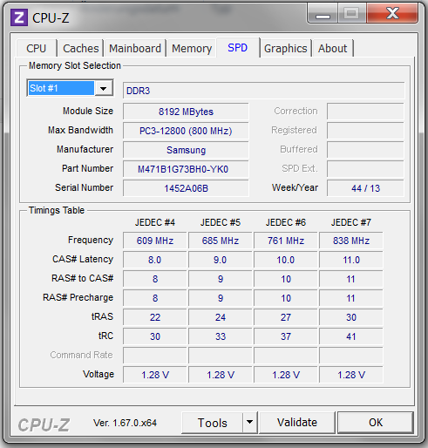The width and height of the screenshot is (428, 448).
Task: Click the empty Registered field
Action: pos(365,131)
